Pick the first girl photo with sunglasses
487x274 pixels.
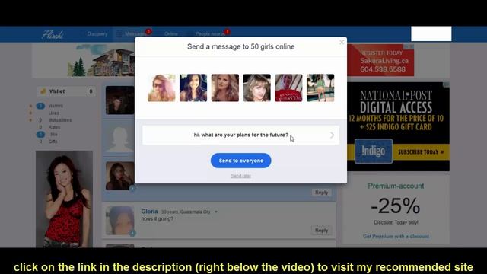[161, 88]
